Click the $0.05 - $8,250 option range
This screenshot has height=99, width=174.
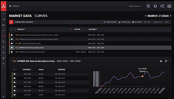[x=81, y=52]
